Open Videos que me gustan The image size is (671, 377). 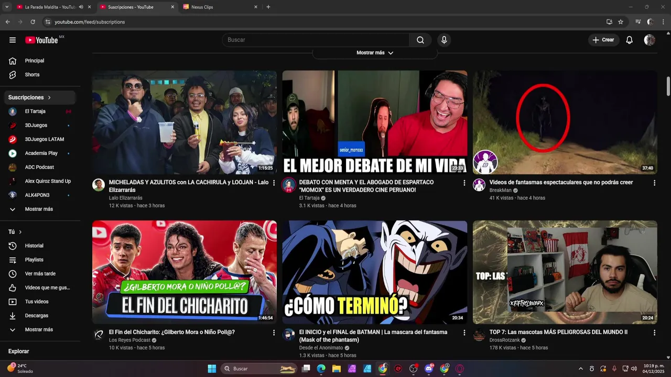pos(40,287)
